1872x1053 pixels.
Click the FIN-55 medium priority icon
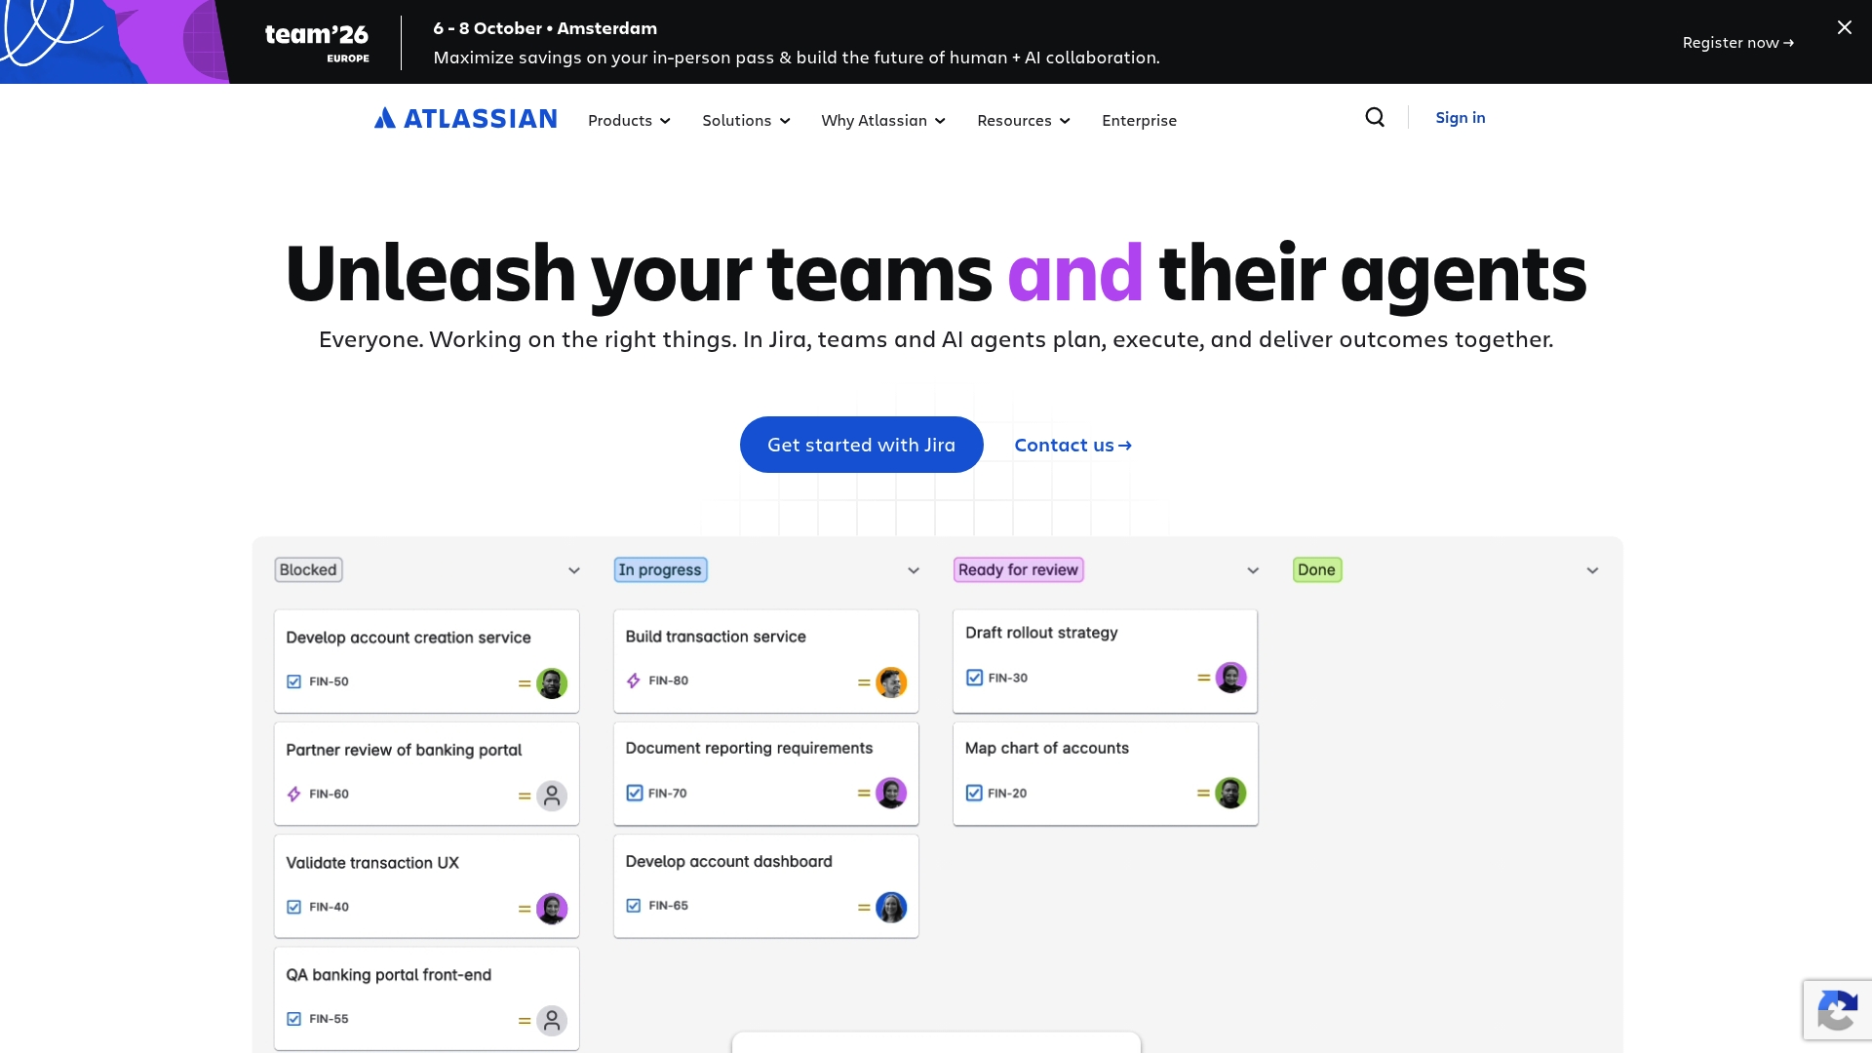tap(525, 1021)
